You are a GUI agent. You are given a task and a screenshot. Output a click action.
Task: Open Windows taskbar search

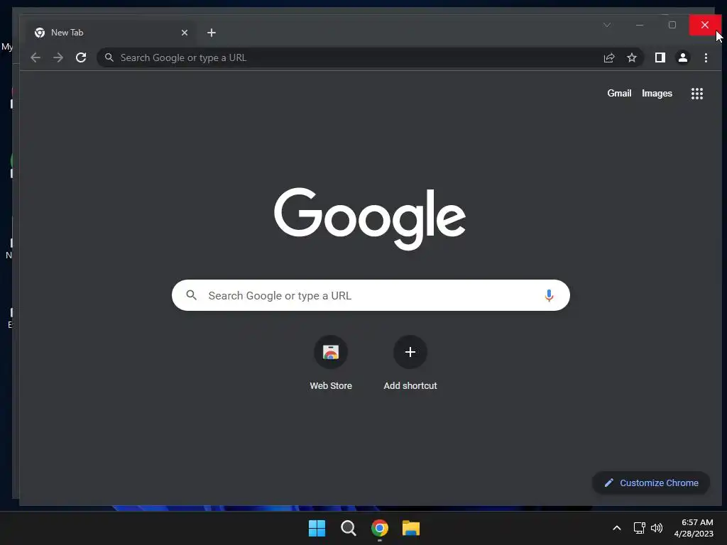pos(348,528)
